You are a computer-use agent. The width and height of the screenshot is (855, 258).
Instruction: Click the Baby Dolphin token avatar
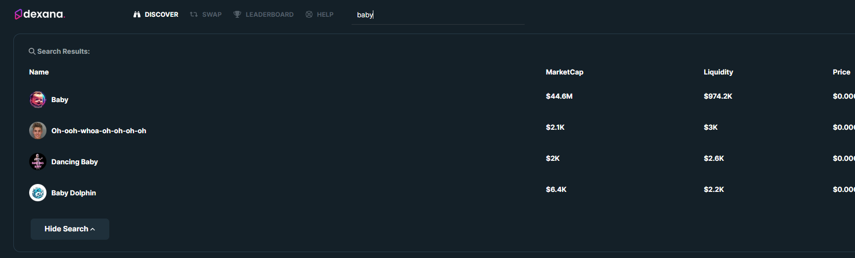pyautogui.click(x=38, y=193)
